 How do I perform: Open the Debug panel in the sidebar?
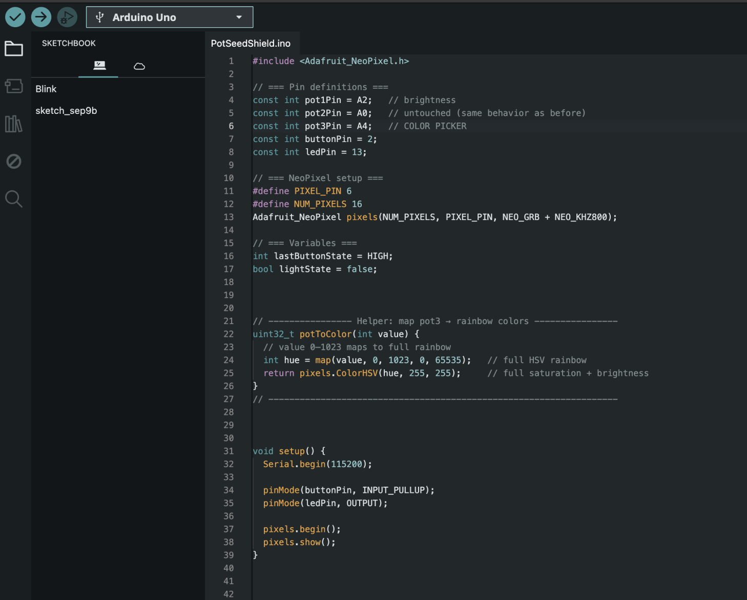(14, 162)
